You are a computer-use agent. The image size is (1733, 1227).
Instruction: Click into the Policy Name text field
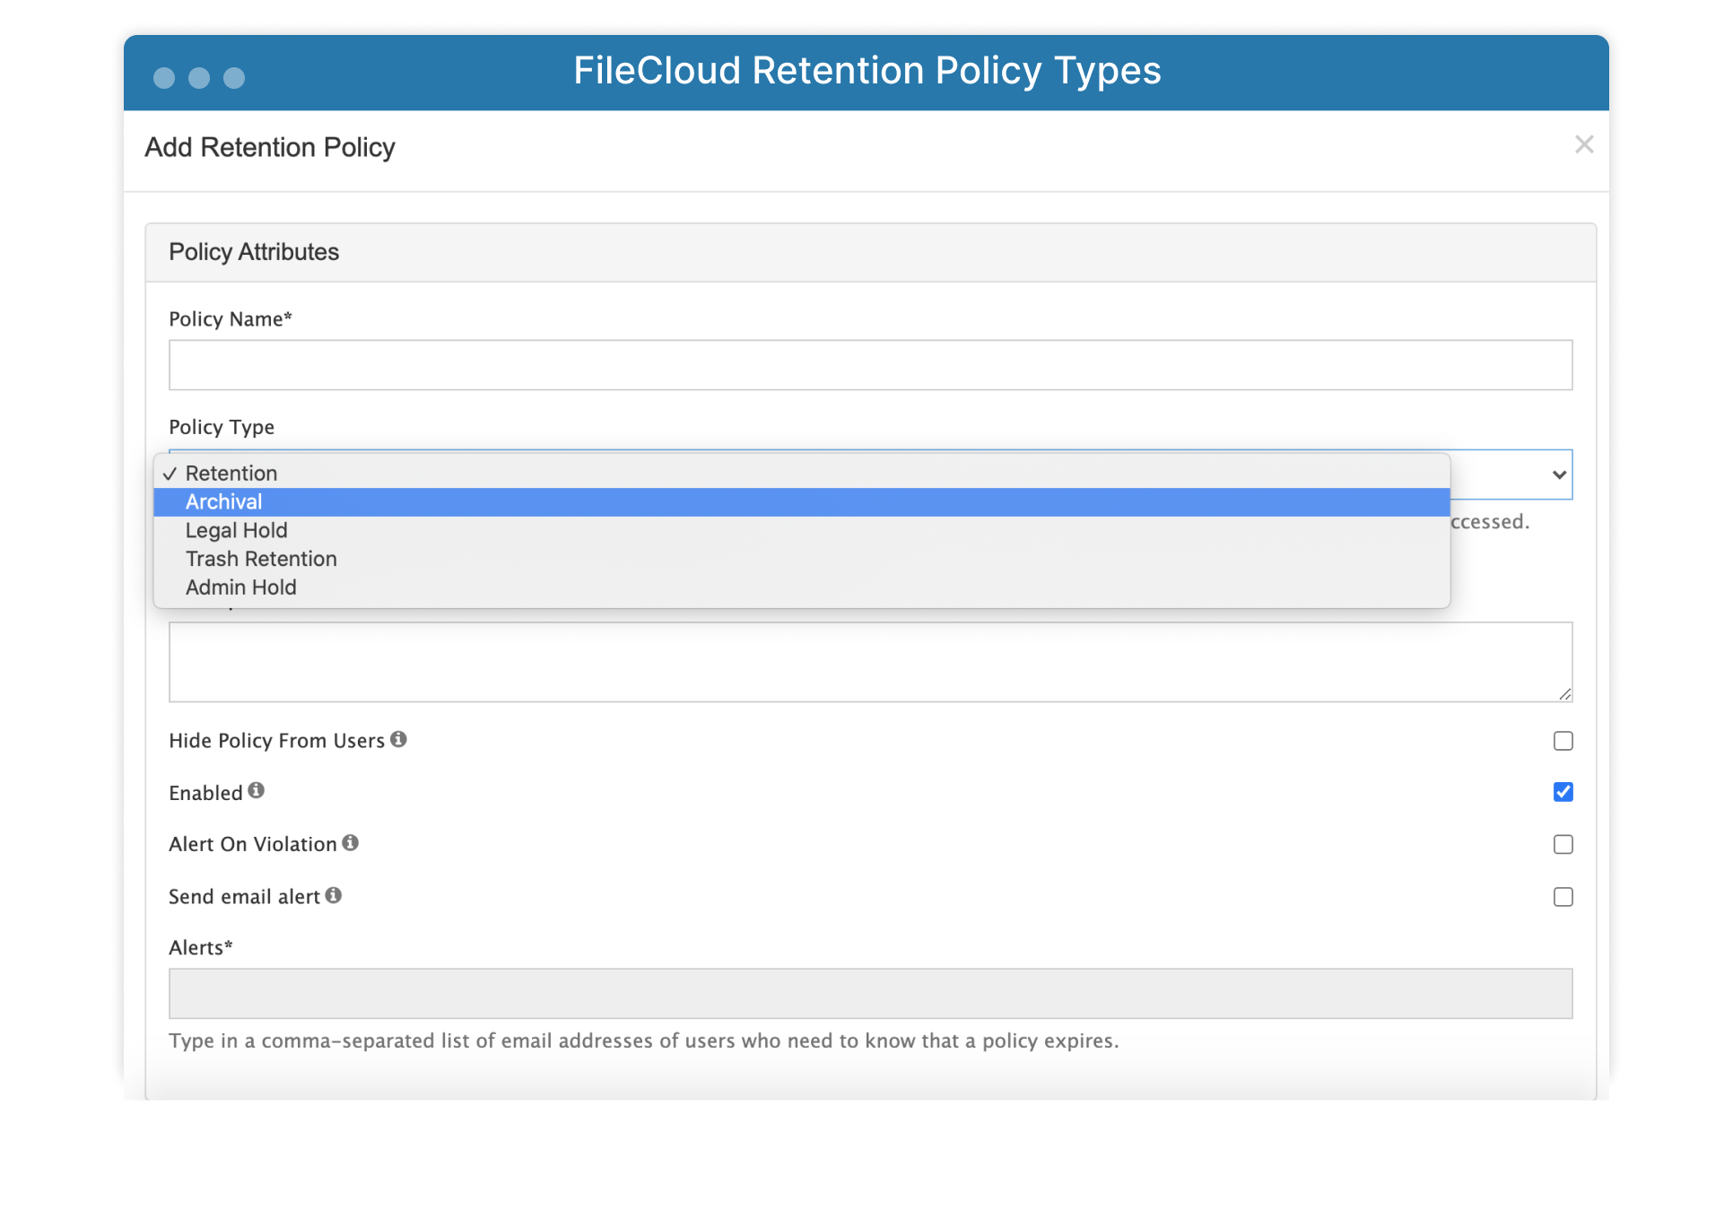[x=870, y=365]
